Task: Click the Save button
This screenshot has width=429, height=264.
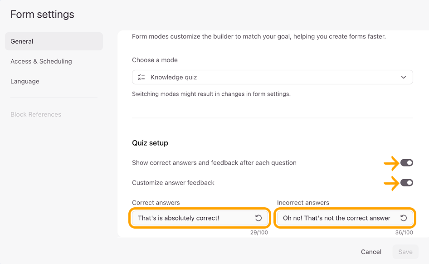Action: click(x=405, y=252)
